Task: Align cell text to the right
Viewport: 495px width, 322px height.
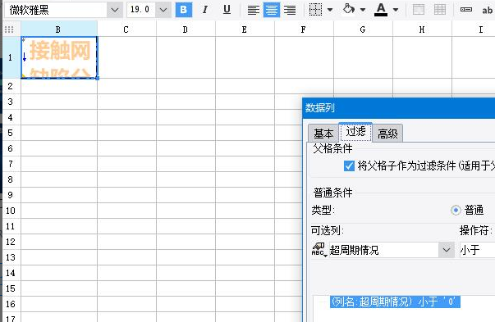Action: point(290,10)
